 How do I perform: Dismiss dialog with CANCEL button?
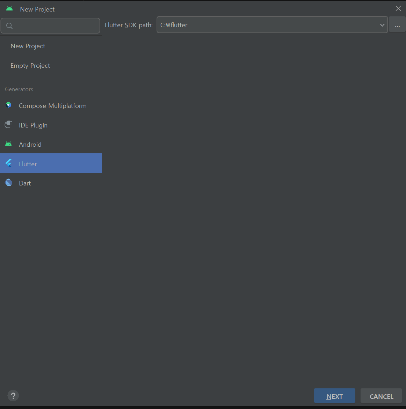381,396
